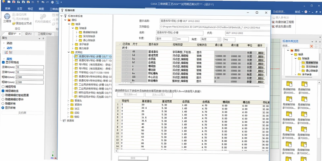
Task: Click the 搜索 box in 标准件库浏览
Action: [295, 46]
